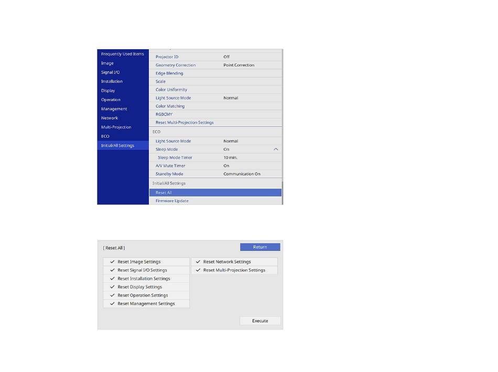This screenshot has height=372, width=498.
Task: Open Frequently Used Items in sidebar
Action: 123,54
